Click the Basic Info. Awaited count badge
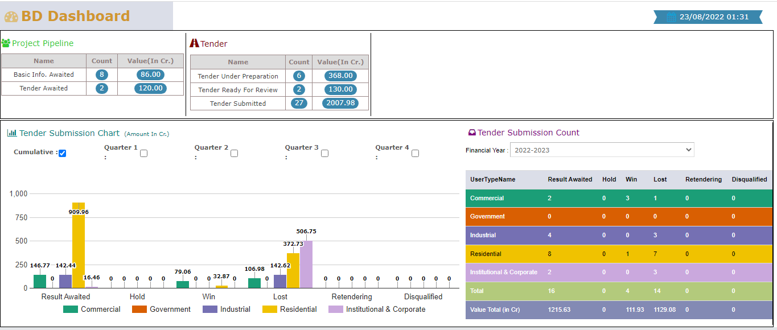Screen dimensions: 777x330 [x=102, y=75]
